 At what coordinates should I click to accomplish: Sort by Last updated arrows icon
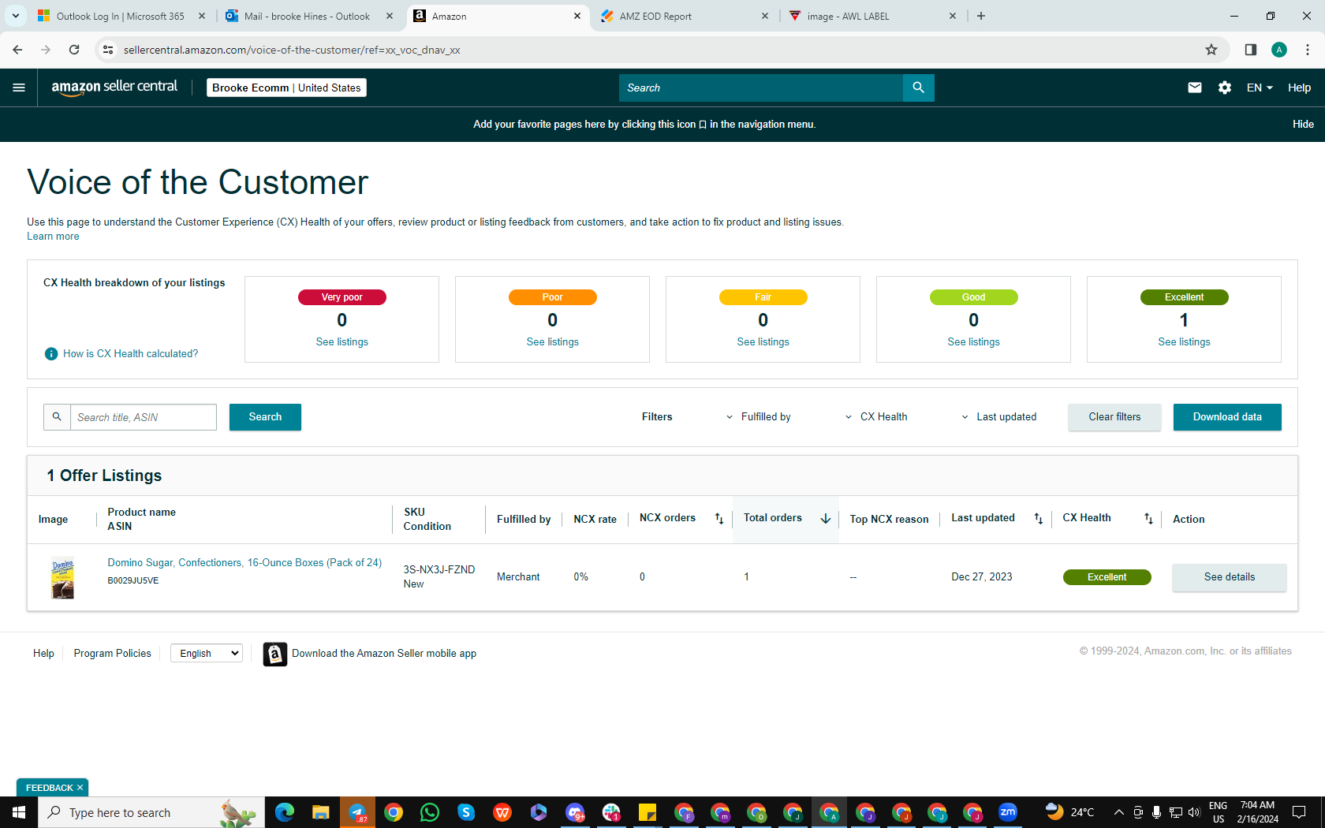pos(1039,518)
